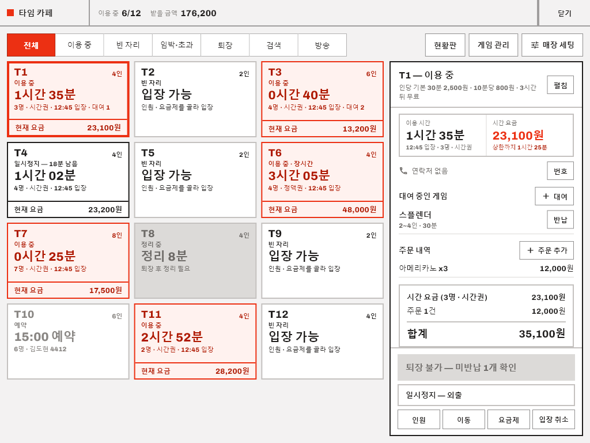
Task: Click the 닫기 button
Action: (565, 13)
